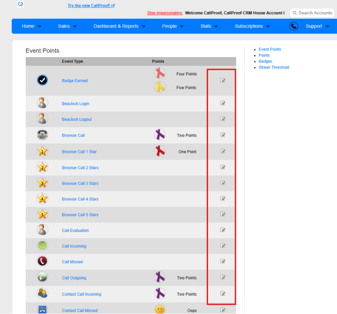Click the CallProof logo icon
This screenshot has width=337, height=314.
(x=20, y=4)
